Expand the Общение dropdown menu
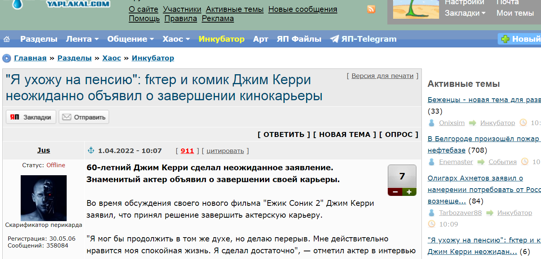541x259 pixels. point(131,39)
